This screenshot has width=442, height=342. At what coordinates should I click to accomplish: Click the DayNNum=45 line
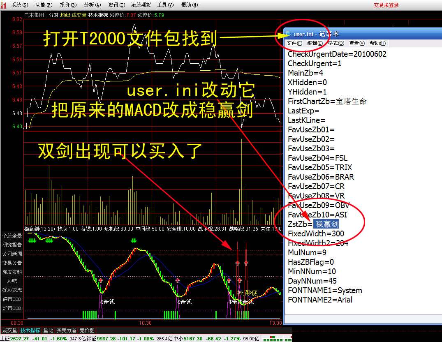click(x=312, y=281)
